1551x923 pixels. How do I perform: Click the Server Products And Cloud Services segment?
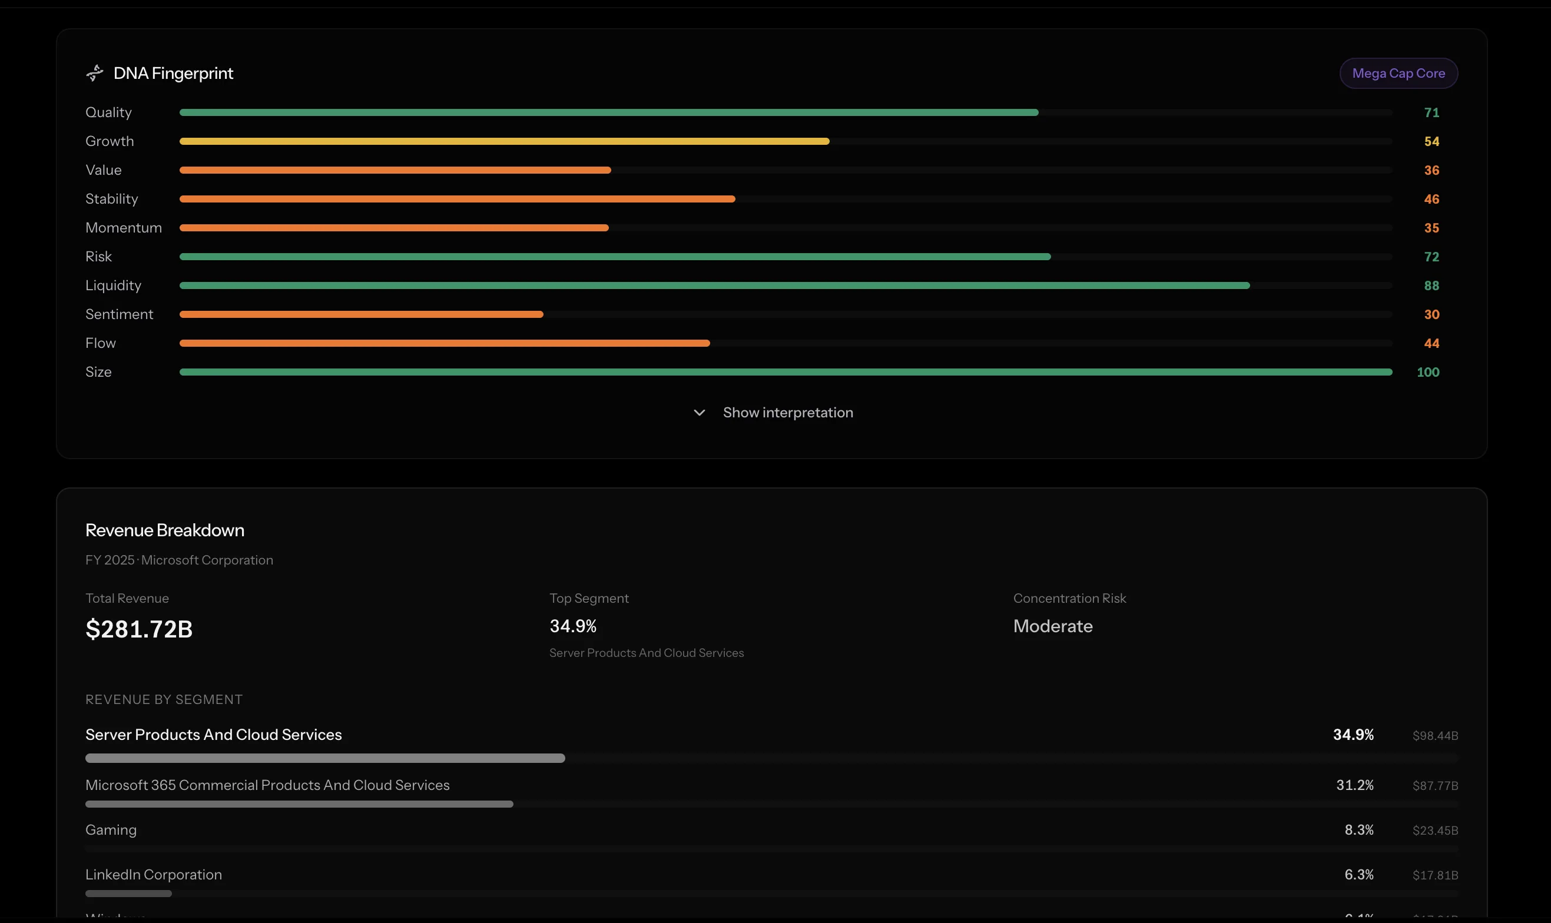[213, 735]
